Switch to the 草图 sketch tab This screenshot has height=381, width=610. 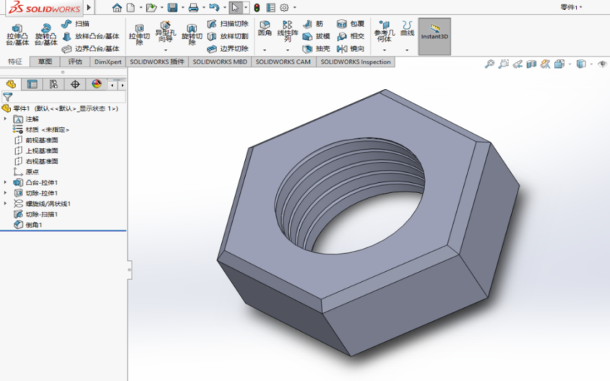45,62
